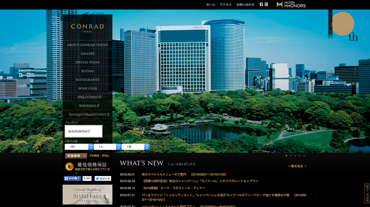Click the Facebook like count 8,969
This screenshot has height=207, width=370.
(87, 178)
